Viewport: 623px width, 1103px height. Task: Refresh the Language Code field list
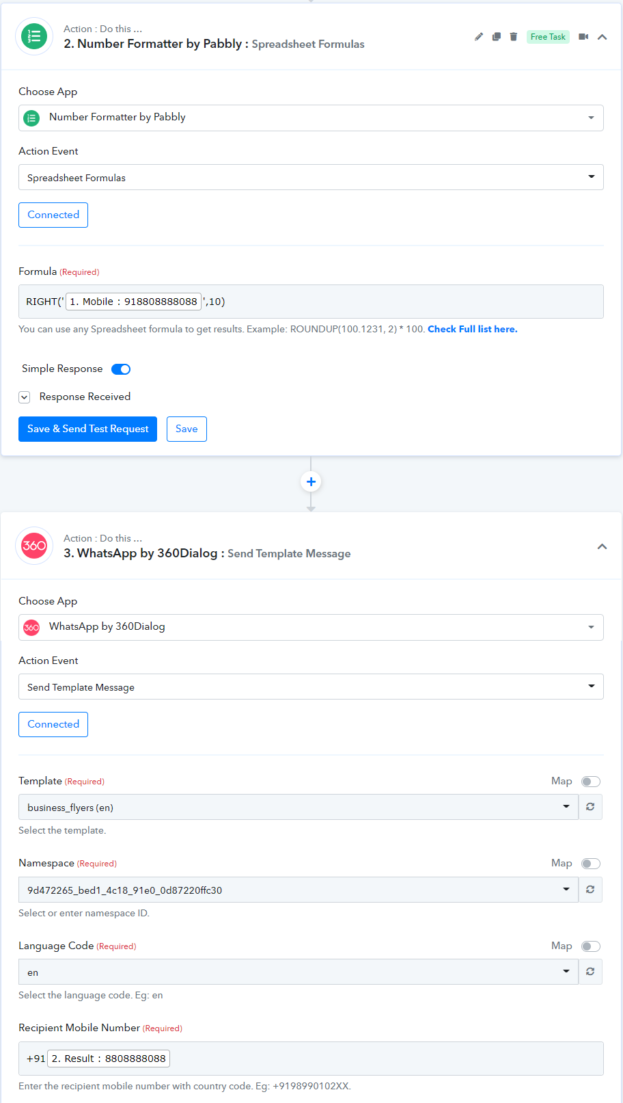tap(590, 972)
